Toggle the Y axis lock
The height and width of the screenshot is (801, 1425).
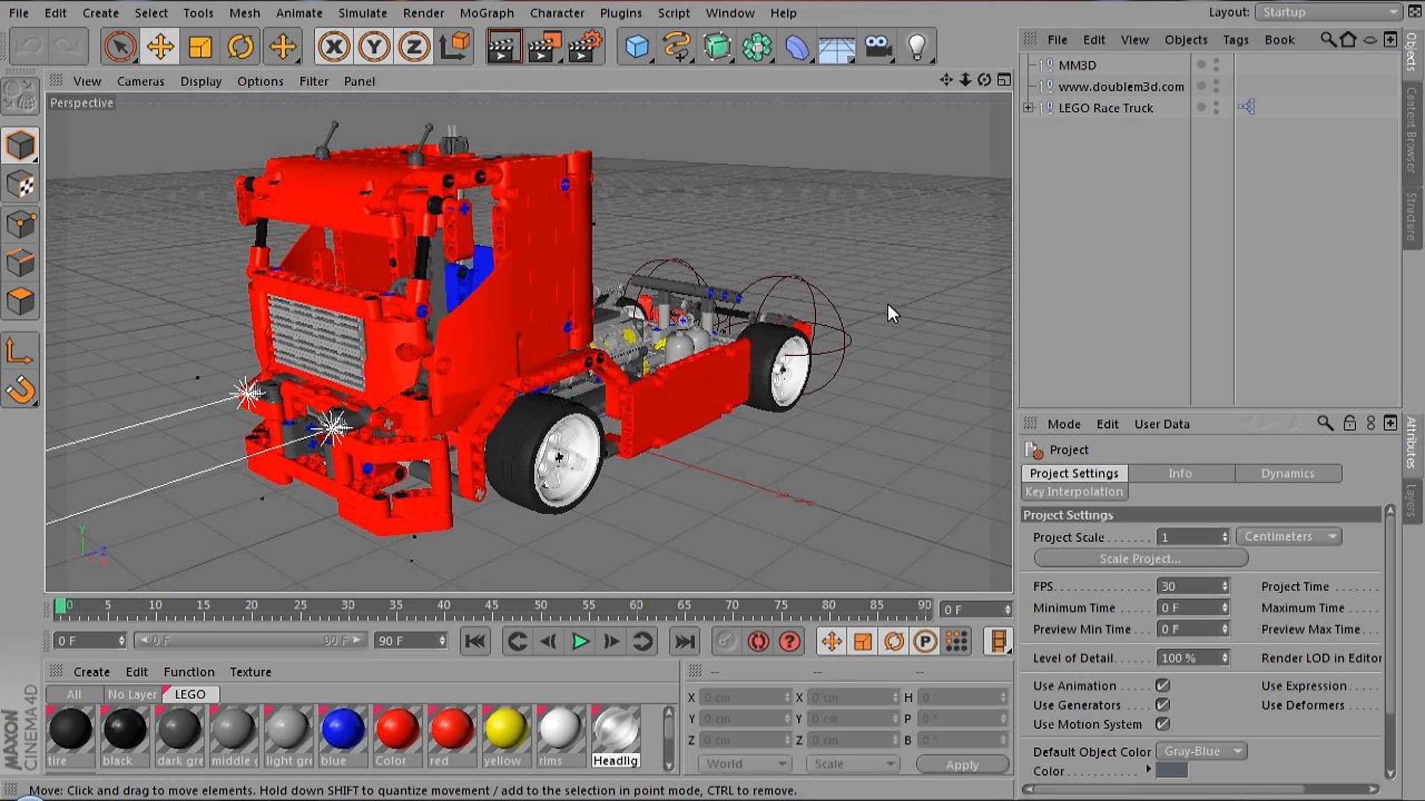(x=374, y=46)
